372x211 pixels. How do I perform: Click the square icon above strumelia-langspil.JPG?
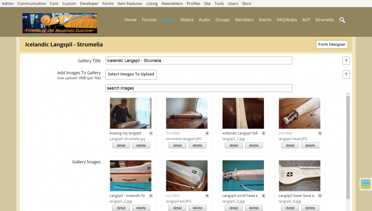tap(207, 133)
